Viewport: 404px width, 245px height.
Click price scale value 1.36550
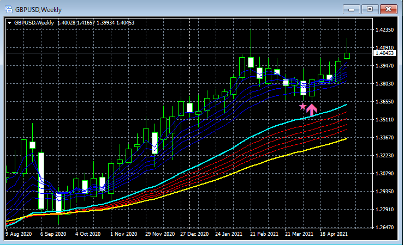385,102
